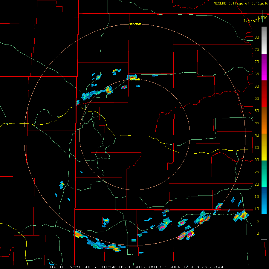Click the gray-white top segment of color bar

point(264,40)
